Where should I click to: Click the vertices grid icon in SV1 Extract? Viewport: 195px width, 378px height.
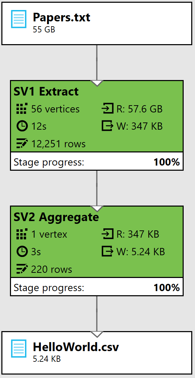22,109
